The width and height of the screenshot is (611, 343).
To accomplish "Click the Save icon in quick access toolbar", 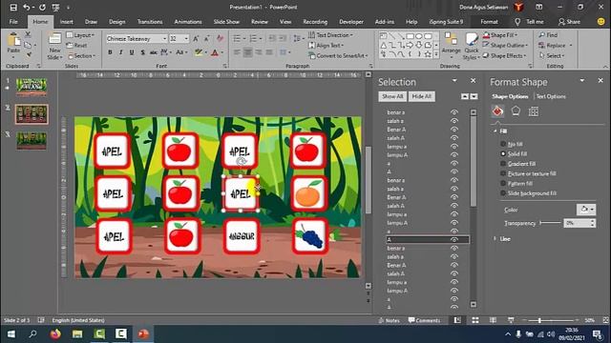I will point(13,8).
